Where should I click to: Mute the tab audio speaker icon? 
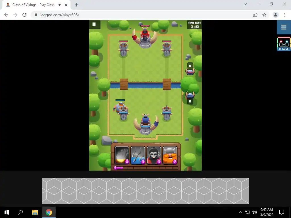pos(60,5)
